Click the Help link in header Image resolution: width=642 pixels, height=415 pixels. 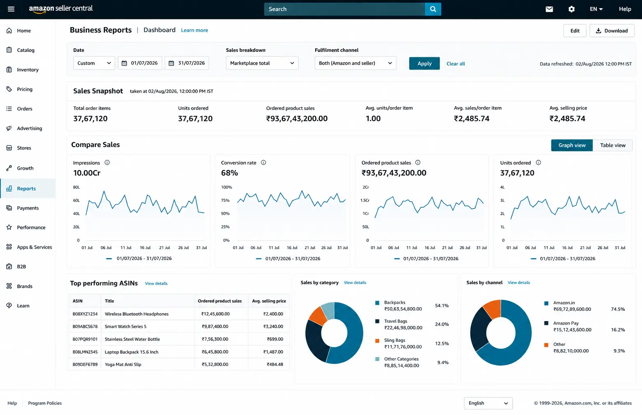(x=625, y=9)
